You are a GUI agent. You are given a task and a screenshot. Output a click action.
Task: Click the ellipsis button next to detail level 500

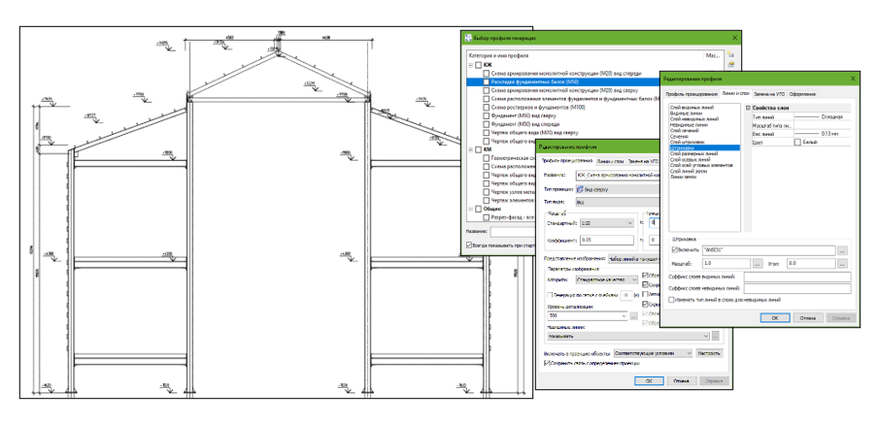point(633,316)
